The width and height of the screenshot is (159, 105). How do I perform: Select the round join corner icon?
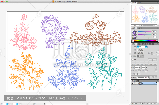[x=140, y=53]
